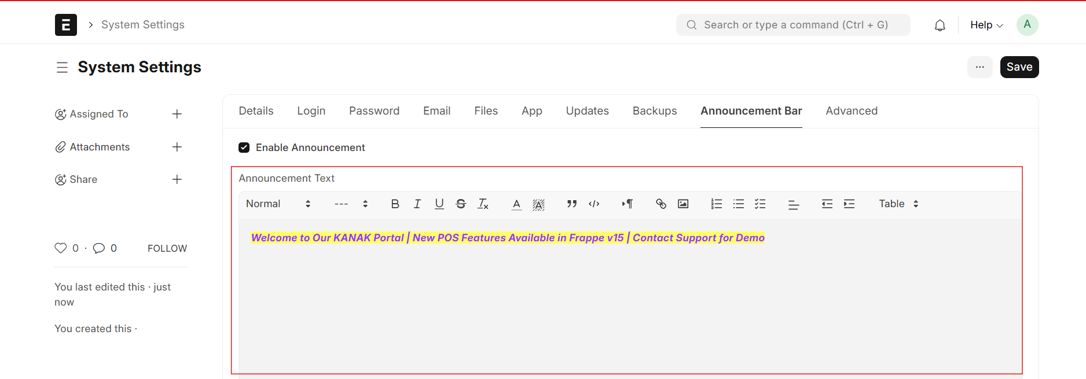Open the user avatar menu
The width and height of the screenshot is (1086, 379).
[x=1027, y=25]
